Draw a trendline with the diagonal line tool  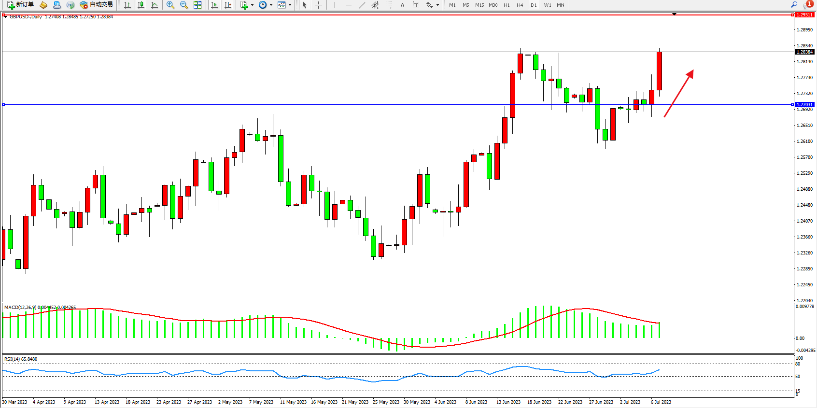362,5
